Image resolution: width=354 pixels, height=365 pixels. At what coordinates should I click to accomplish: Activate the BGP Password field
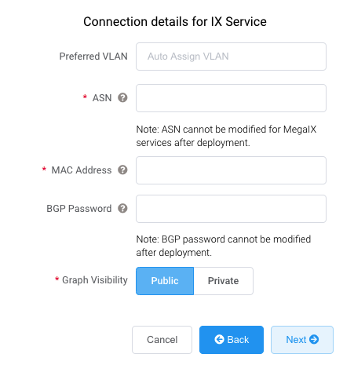click(x=231, y=209)
